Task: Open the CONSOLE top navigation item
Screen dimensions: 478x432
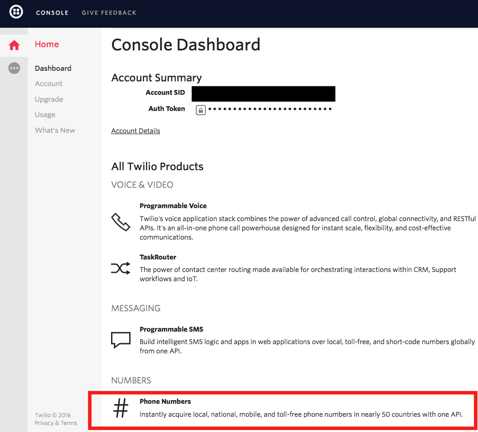Action: [52, 13]
